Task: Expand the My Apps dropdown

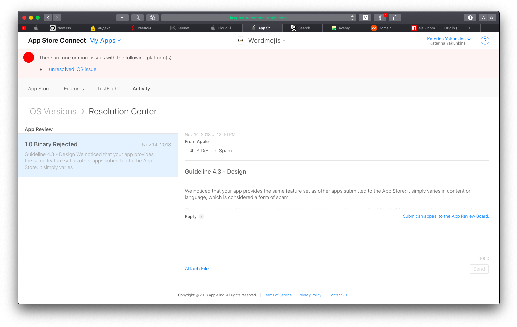Action: 105,40
